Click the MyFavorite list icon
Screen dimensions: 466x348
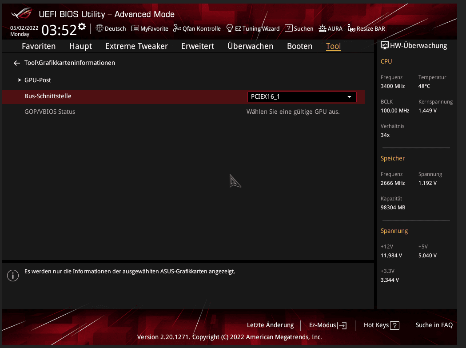tap(135, 28)
